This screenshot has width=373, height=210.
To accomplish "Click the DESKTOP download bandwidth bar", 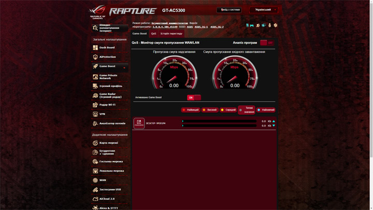I will (x=219, y=125).
